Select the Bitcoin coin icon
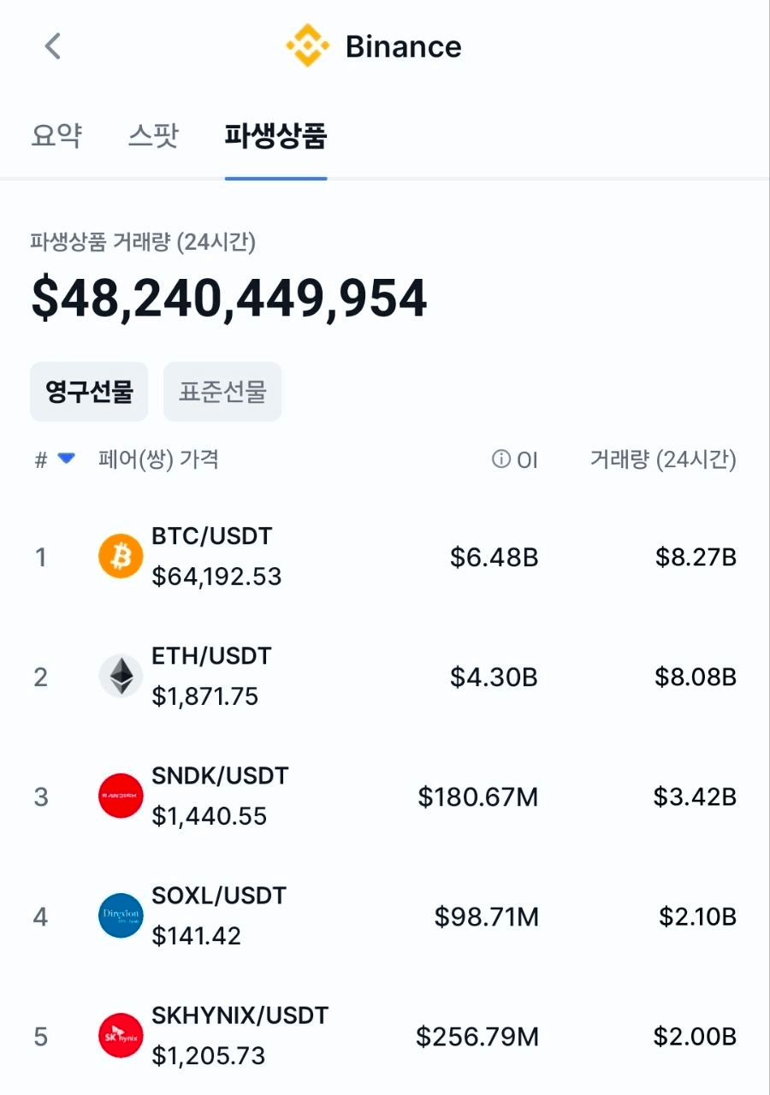Screen dimensions: 770x1095 pos(121,557)
